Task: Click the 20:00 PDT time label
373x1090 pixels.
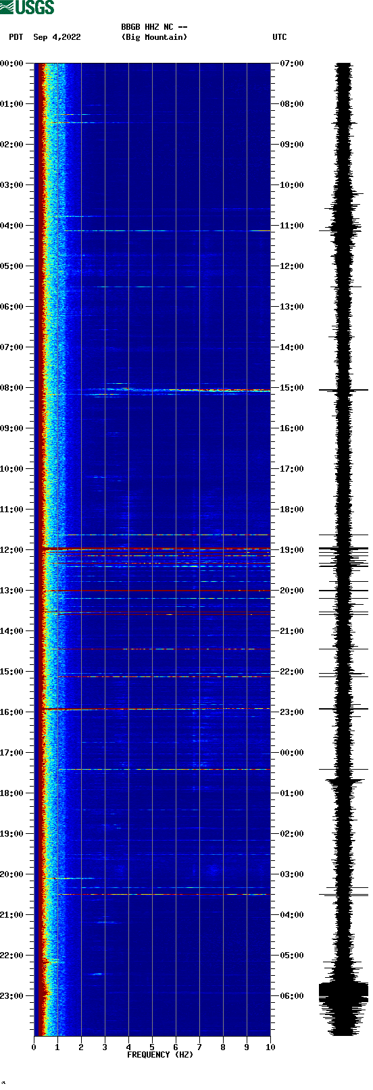Action: tap(12, 874)
